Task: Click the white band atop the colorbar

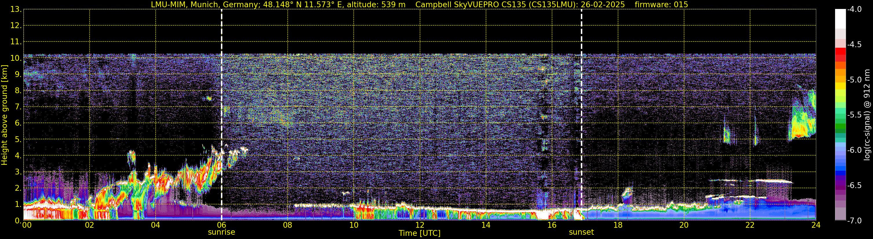Action: pyautogui.click(x=840, y=19)
